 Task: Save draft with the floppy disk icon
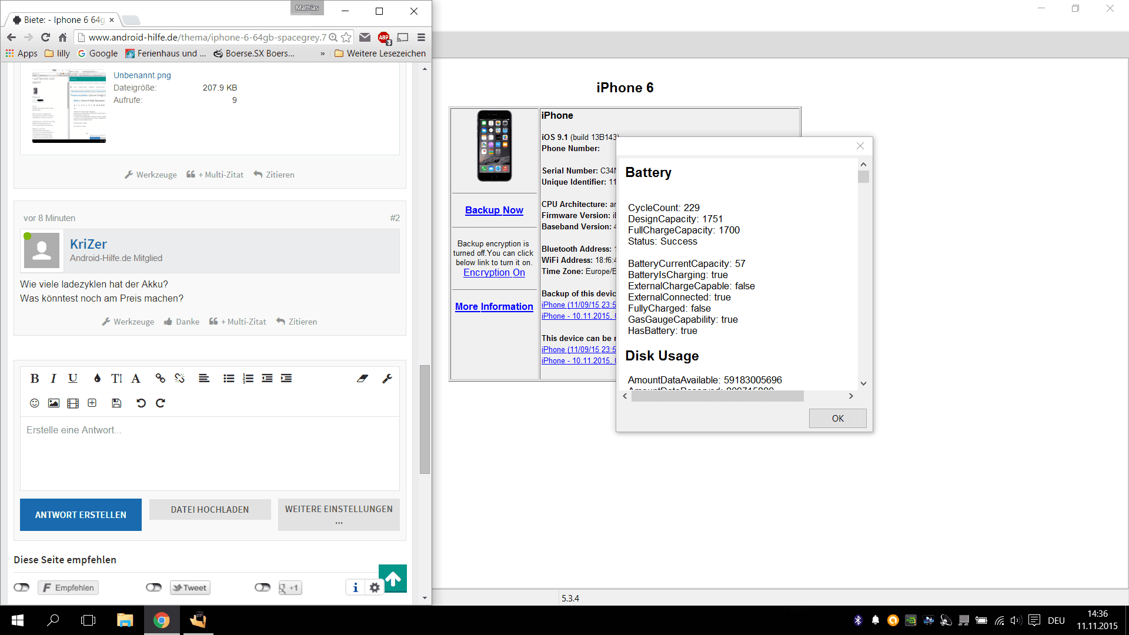point(116,403)
